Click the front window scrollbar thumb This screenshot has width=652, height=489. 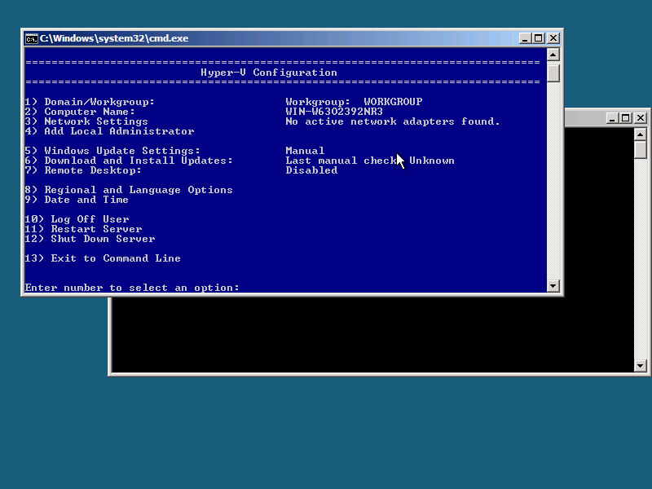pyautogui.click(x=553, y=73)
